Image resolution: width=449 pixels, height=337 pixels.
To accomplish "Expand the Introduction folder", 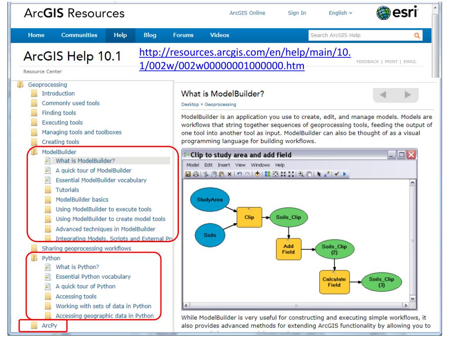I will point(34,93).
